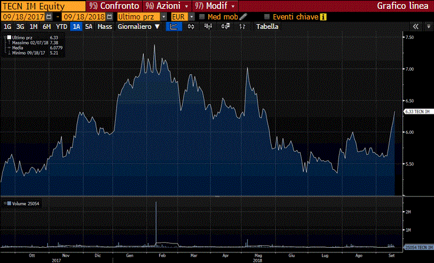Viewport: 434px width, 263px height.
Task: Click the 2M volume axis label
Action: [x=408, y=212]
